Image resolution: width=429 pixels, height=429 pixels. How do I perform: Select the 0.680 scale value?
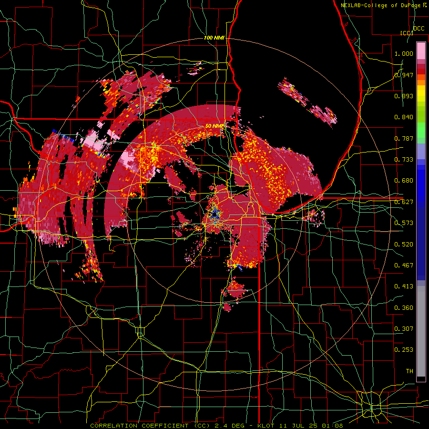[404, 181]
